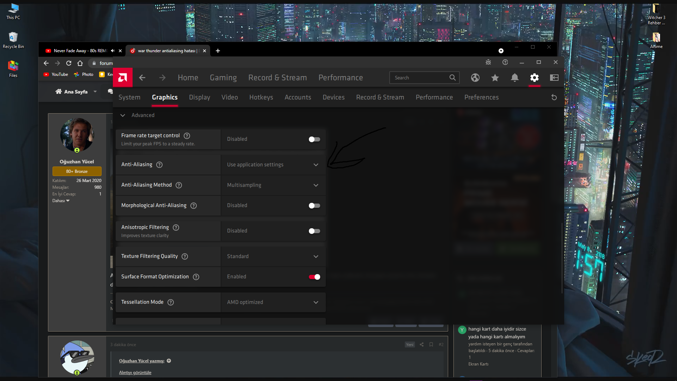Open YouTube bookmark in browser
Screen dimensions: 677x381
(x=56, y=74)
